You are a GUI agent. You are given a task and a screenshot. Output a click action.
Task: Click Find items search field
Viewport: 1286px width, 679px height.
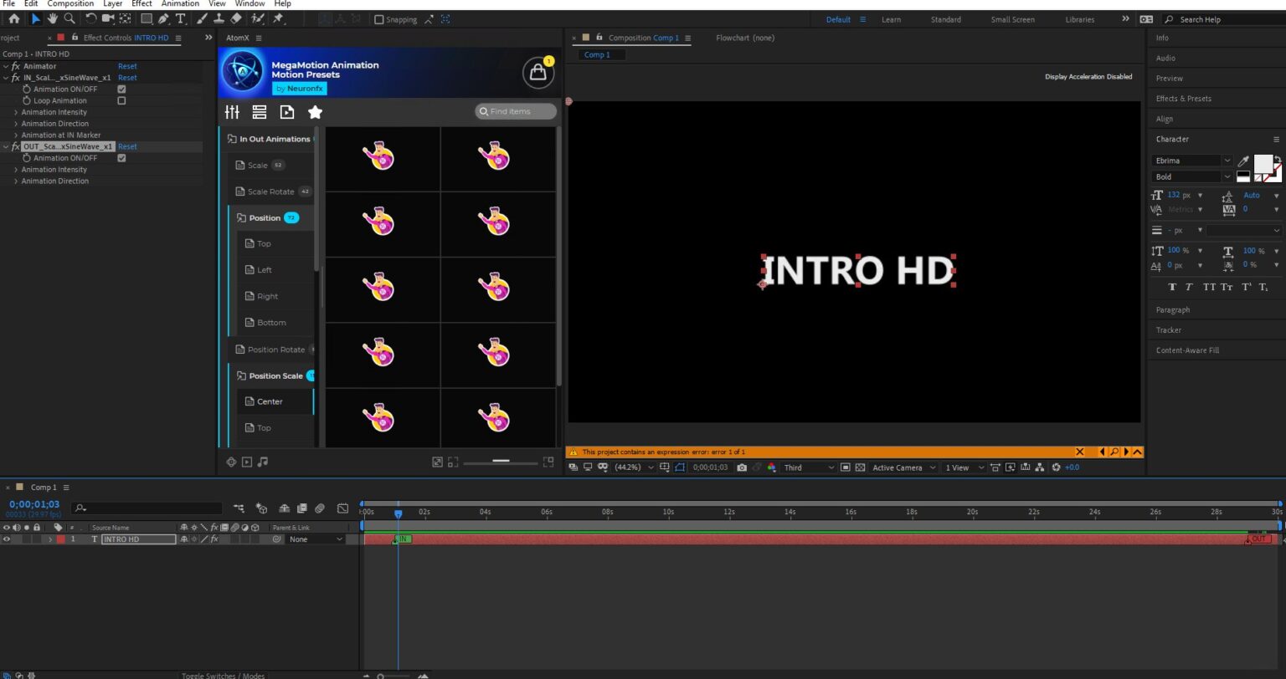click(x=515, y=111)
